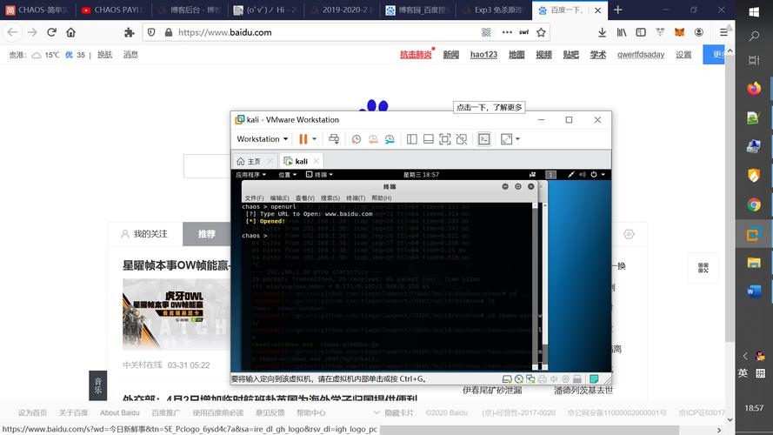Switch to VMware Unity mode
This screenshot has width=773, height=435.
tap(462, 139)
